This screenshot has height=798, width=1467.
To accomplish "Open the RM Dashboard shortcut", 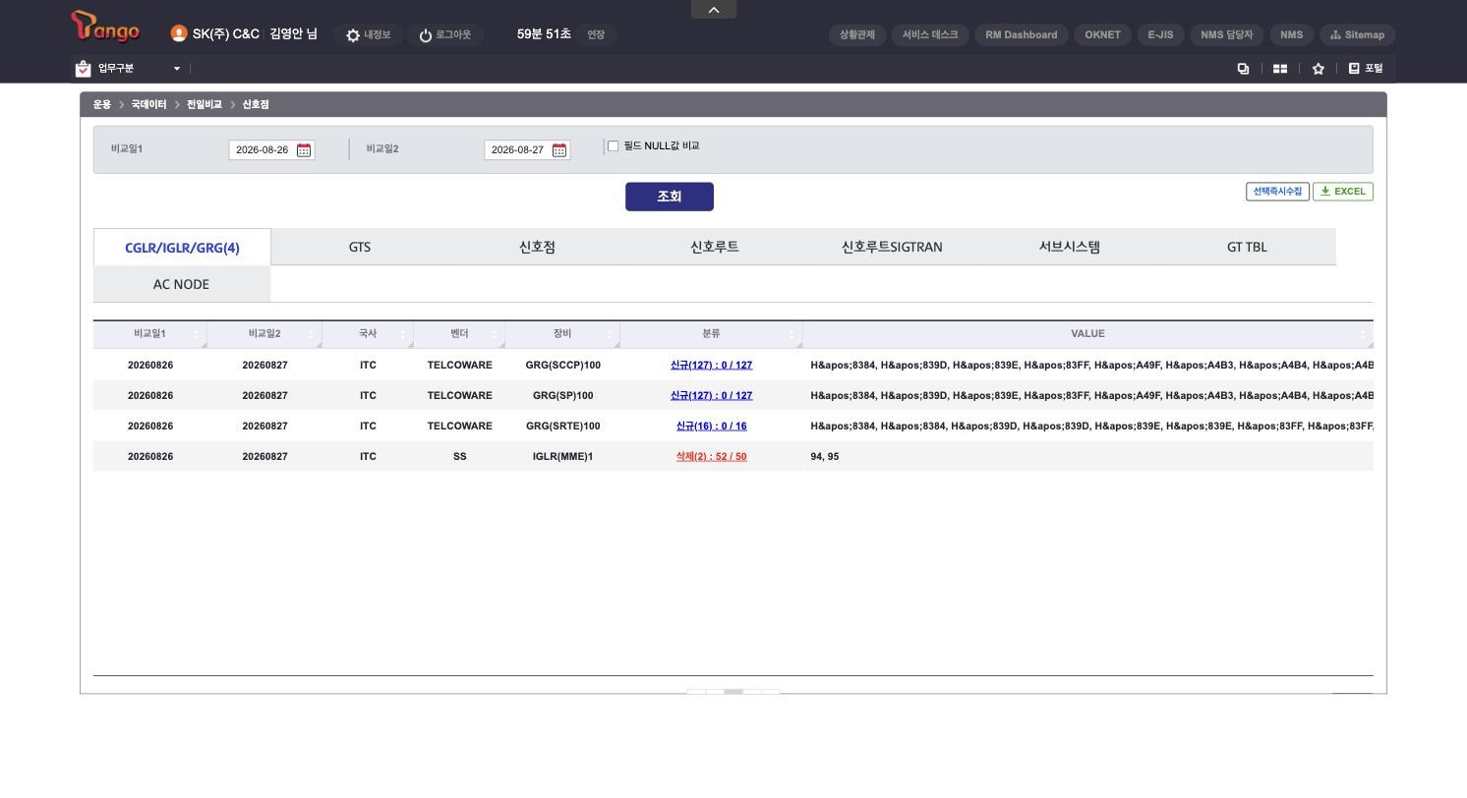I will 1022,34.
